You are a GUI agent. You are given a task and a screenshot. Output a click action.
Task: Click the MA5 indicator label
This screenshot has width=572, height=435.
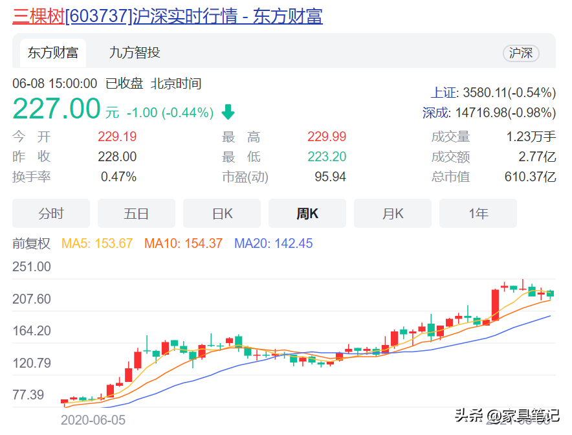[x=97, y=244]
